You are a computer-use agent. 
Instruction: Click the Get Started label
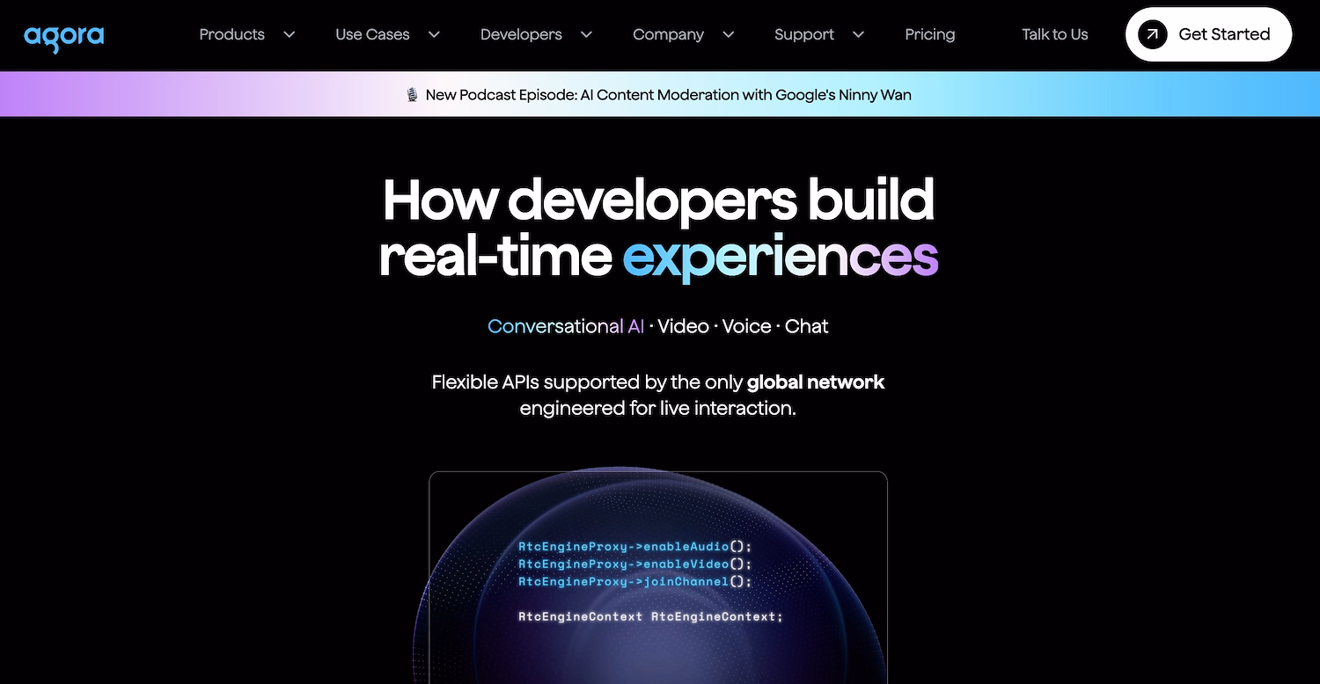coord(1224,34)
